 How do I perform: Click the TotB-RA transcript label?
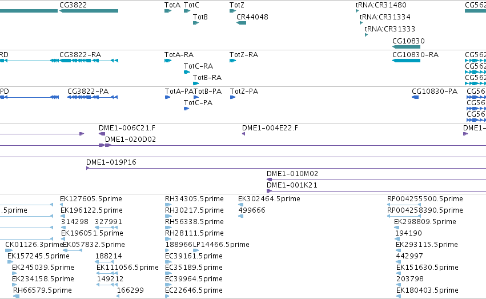pyautogui.click(x=207, y=78)
